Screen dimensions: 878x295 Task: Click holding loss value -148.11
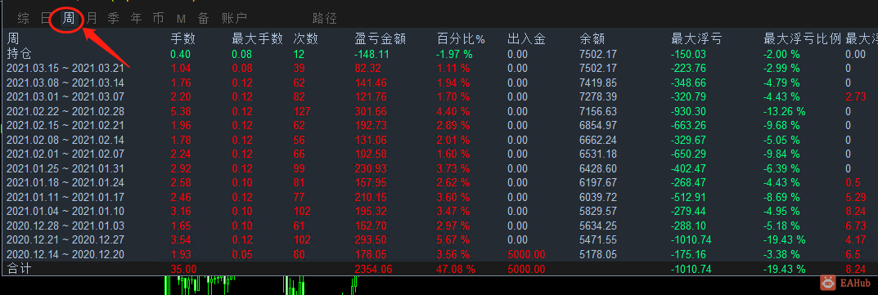pos(371,54)
